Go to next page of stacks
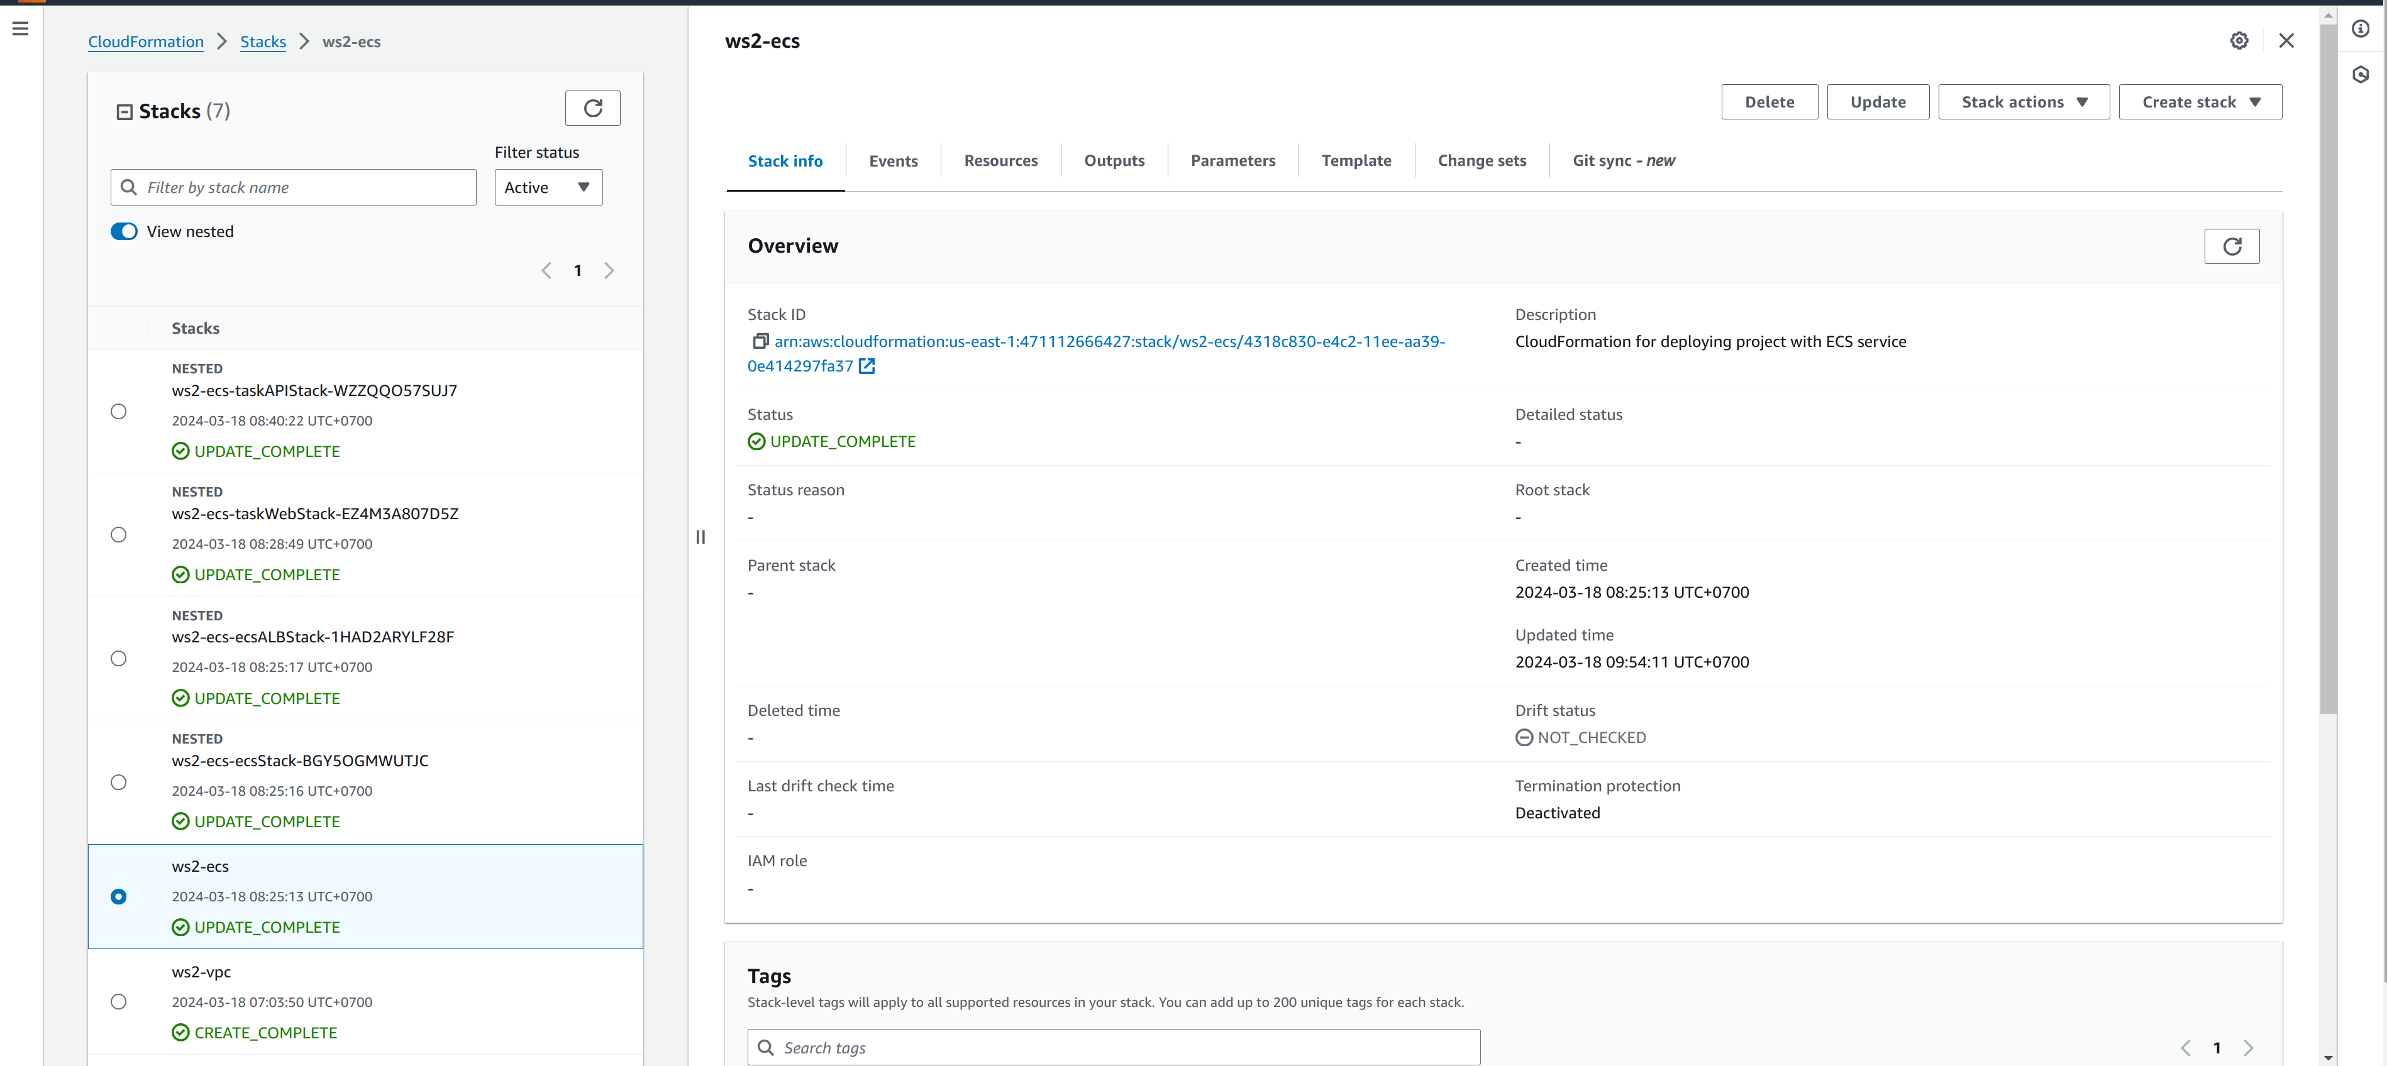 pyautogui.click(x=610, y=270)
